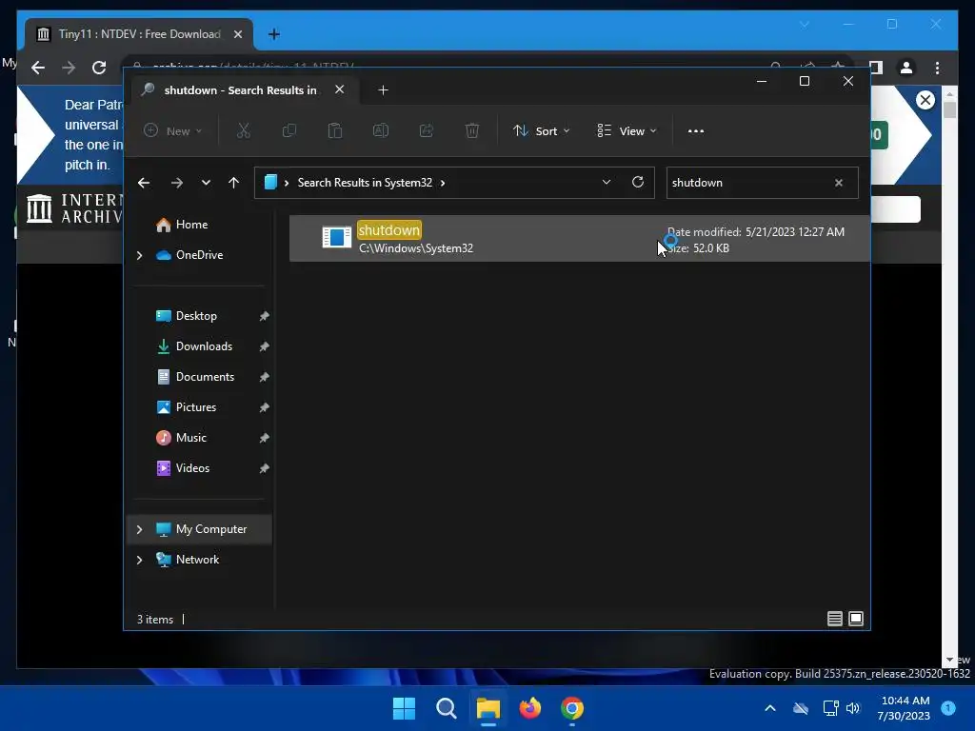Open New item dropdown in Explorer
Image resolution: width=975 pixels, height=731 pixels.
[x=173, y=131]
